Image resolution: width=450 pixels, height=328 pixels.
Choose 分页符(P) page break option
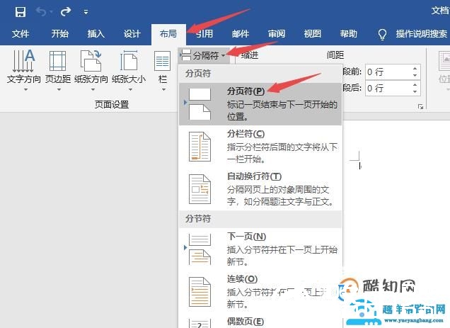click(260, 104)
